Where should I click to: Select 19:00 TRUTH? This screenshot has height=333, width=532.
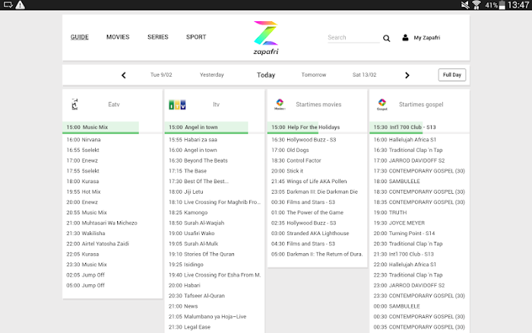(390, 212)
